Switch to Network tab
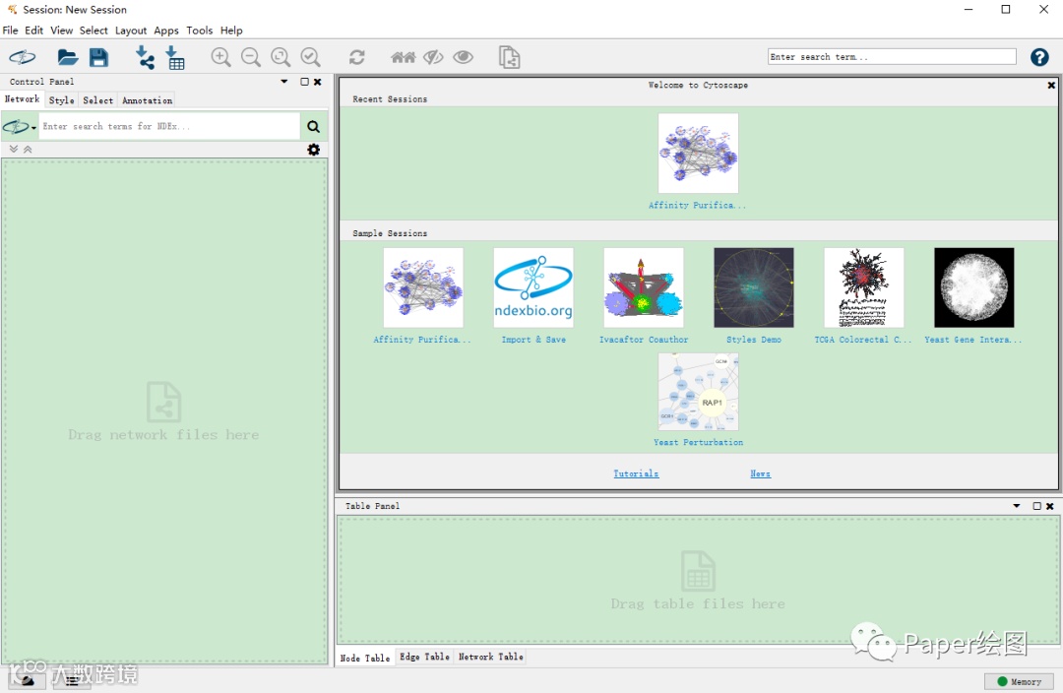This screenshot has height=693, width=1063. pyautogui.click(x=23, y=99)
